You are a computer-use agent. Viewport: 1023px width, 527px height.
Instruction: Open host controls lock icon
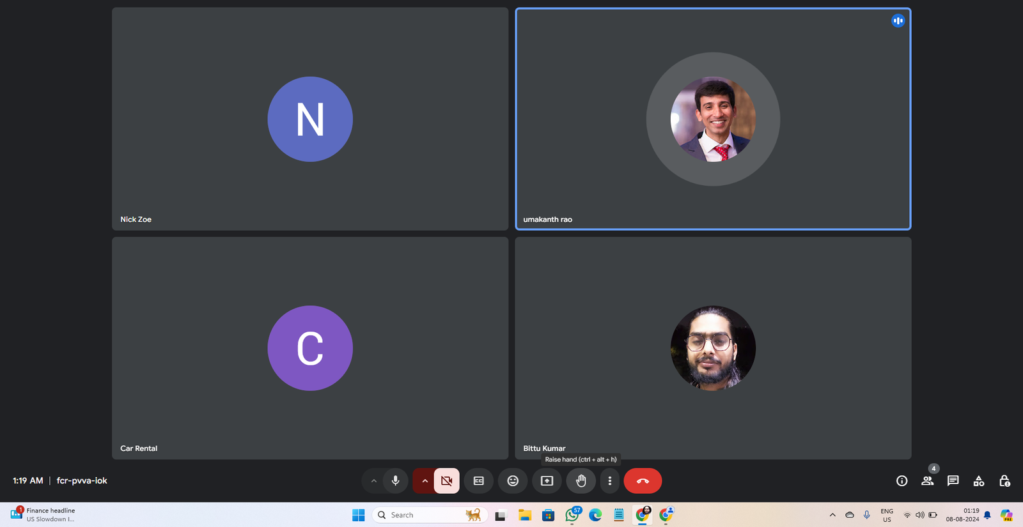[x=1004, y=481]
